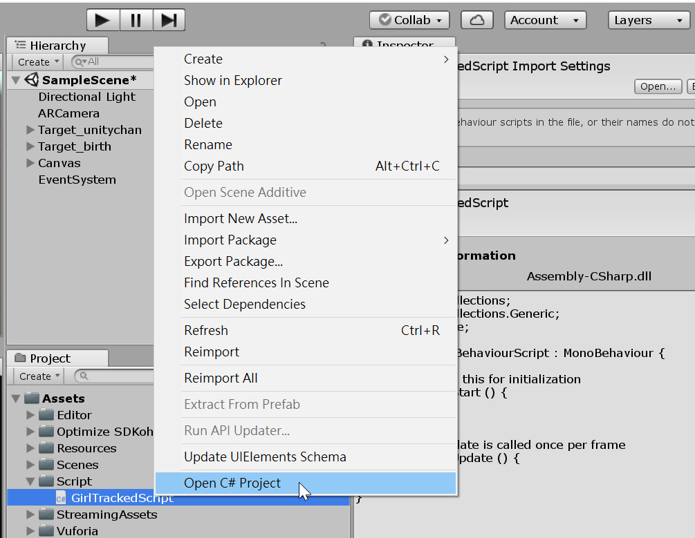Expand the StreamingAssets folder
Viewport: 695px width, 538px height.
point(30,515)
